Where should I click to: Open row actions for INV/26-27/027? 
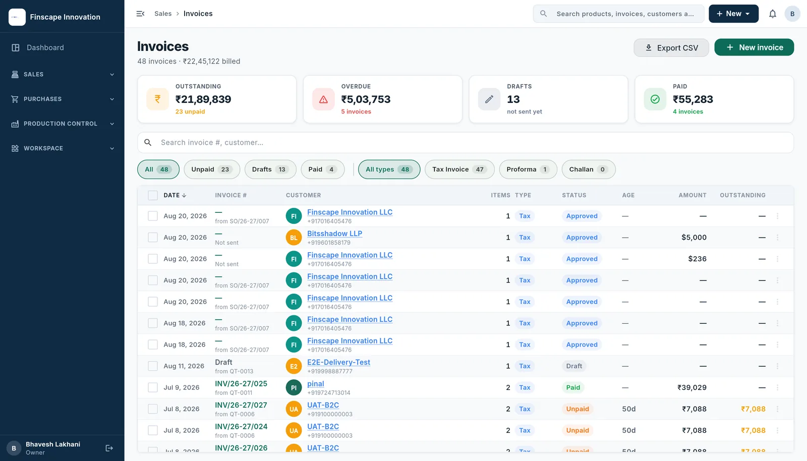coord(777,409)
